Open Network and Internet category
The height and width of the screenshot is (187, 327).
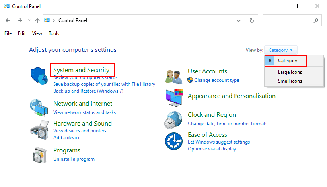tap(83, 103)
